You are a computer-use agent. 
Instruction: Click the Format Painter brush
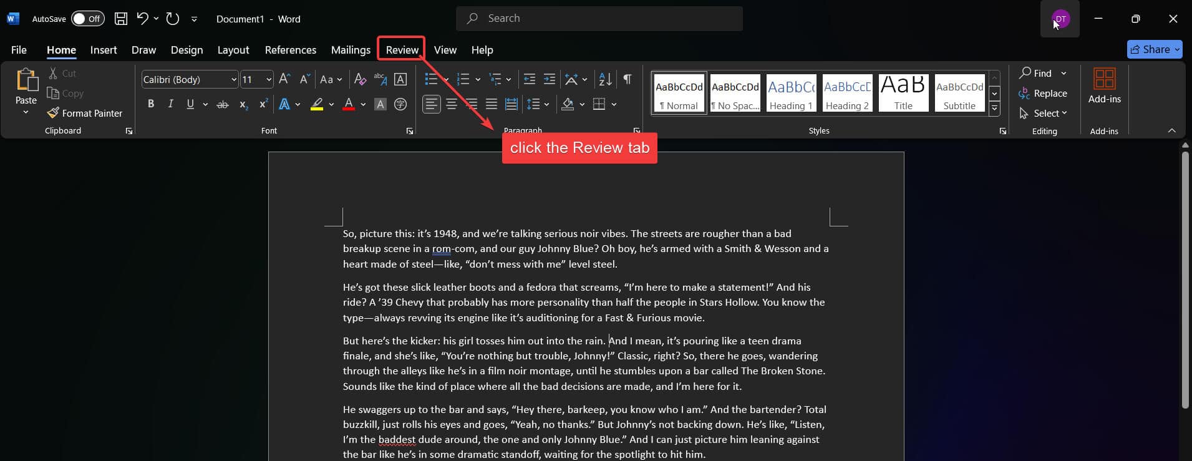point(53,113)
